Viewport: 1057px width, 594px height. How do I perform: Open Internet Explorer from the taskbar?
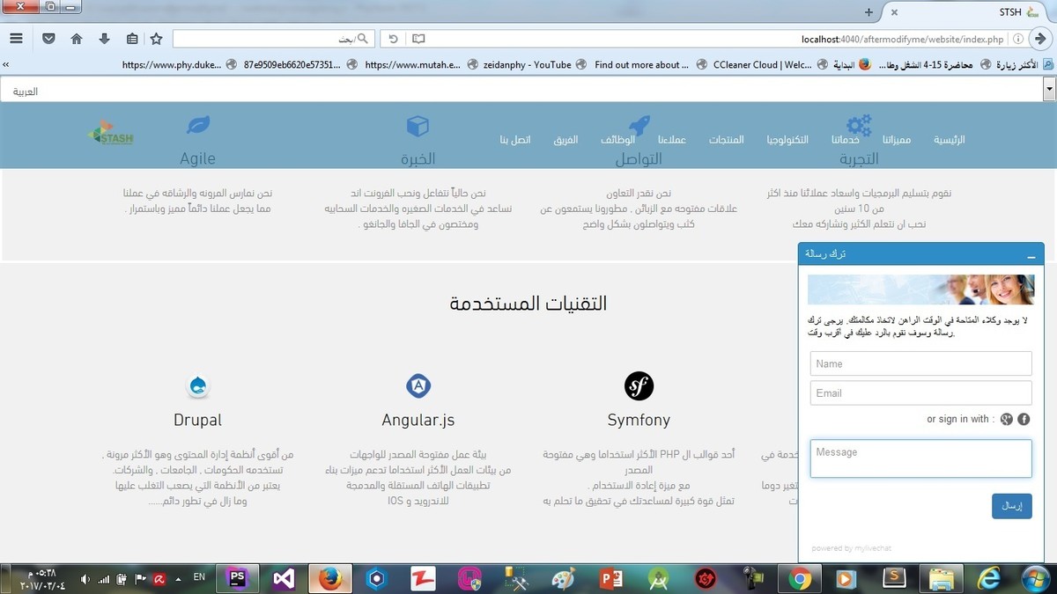[987, 578]
